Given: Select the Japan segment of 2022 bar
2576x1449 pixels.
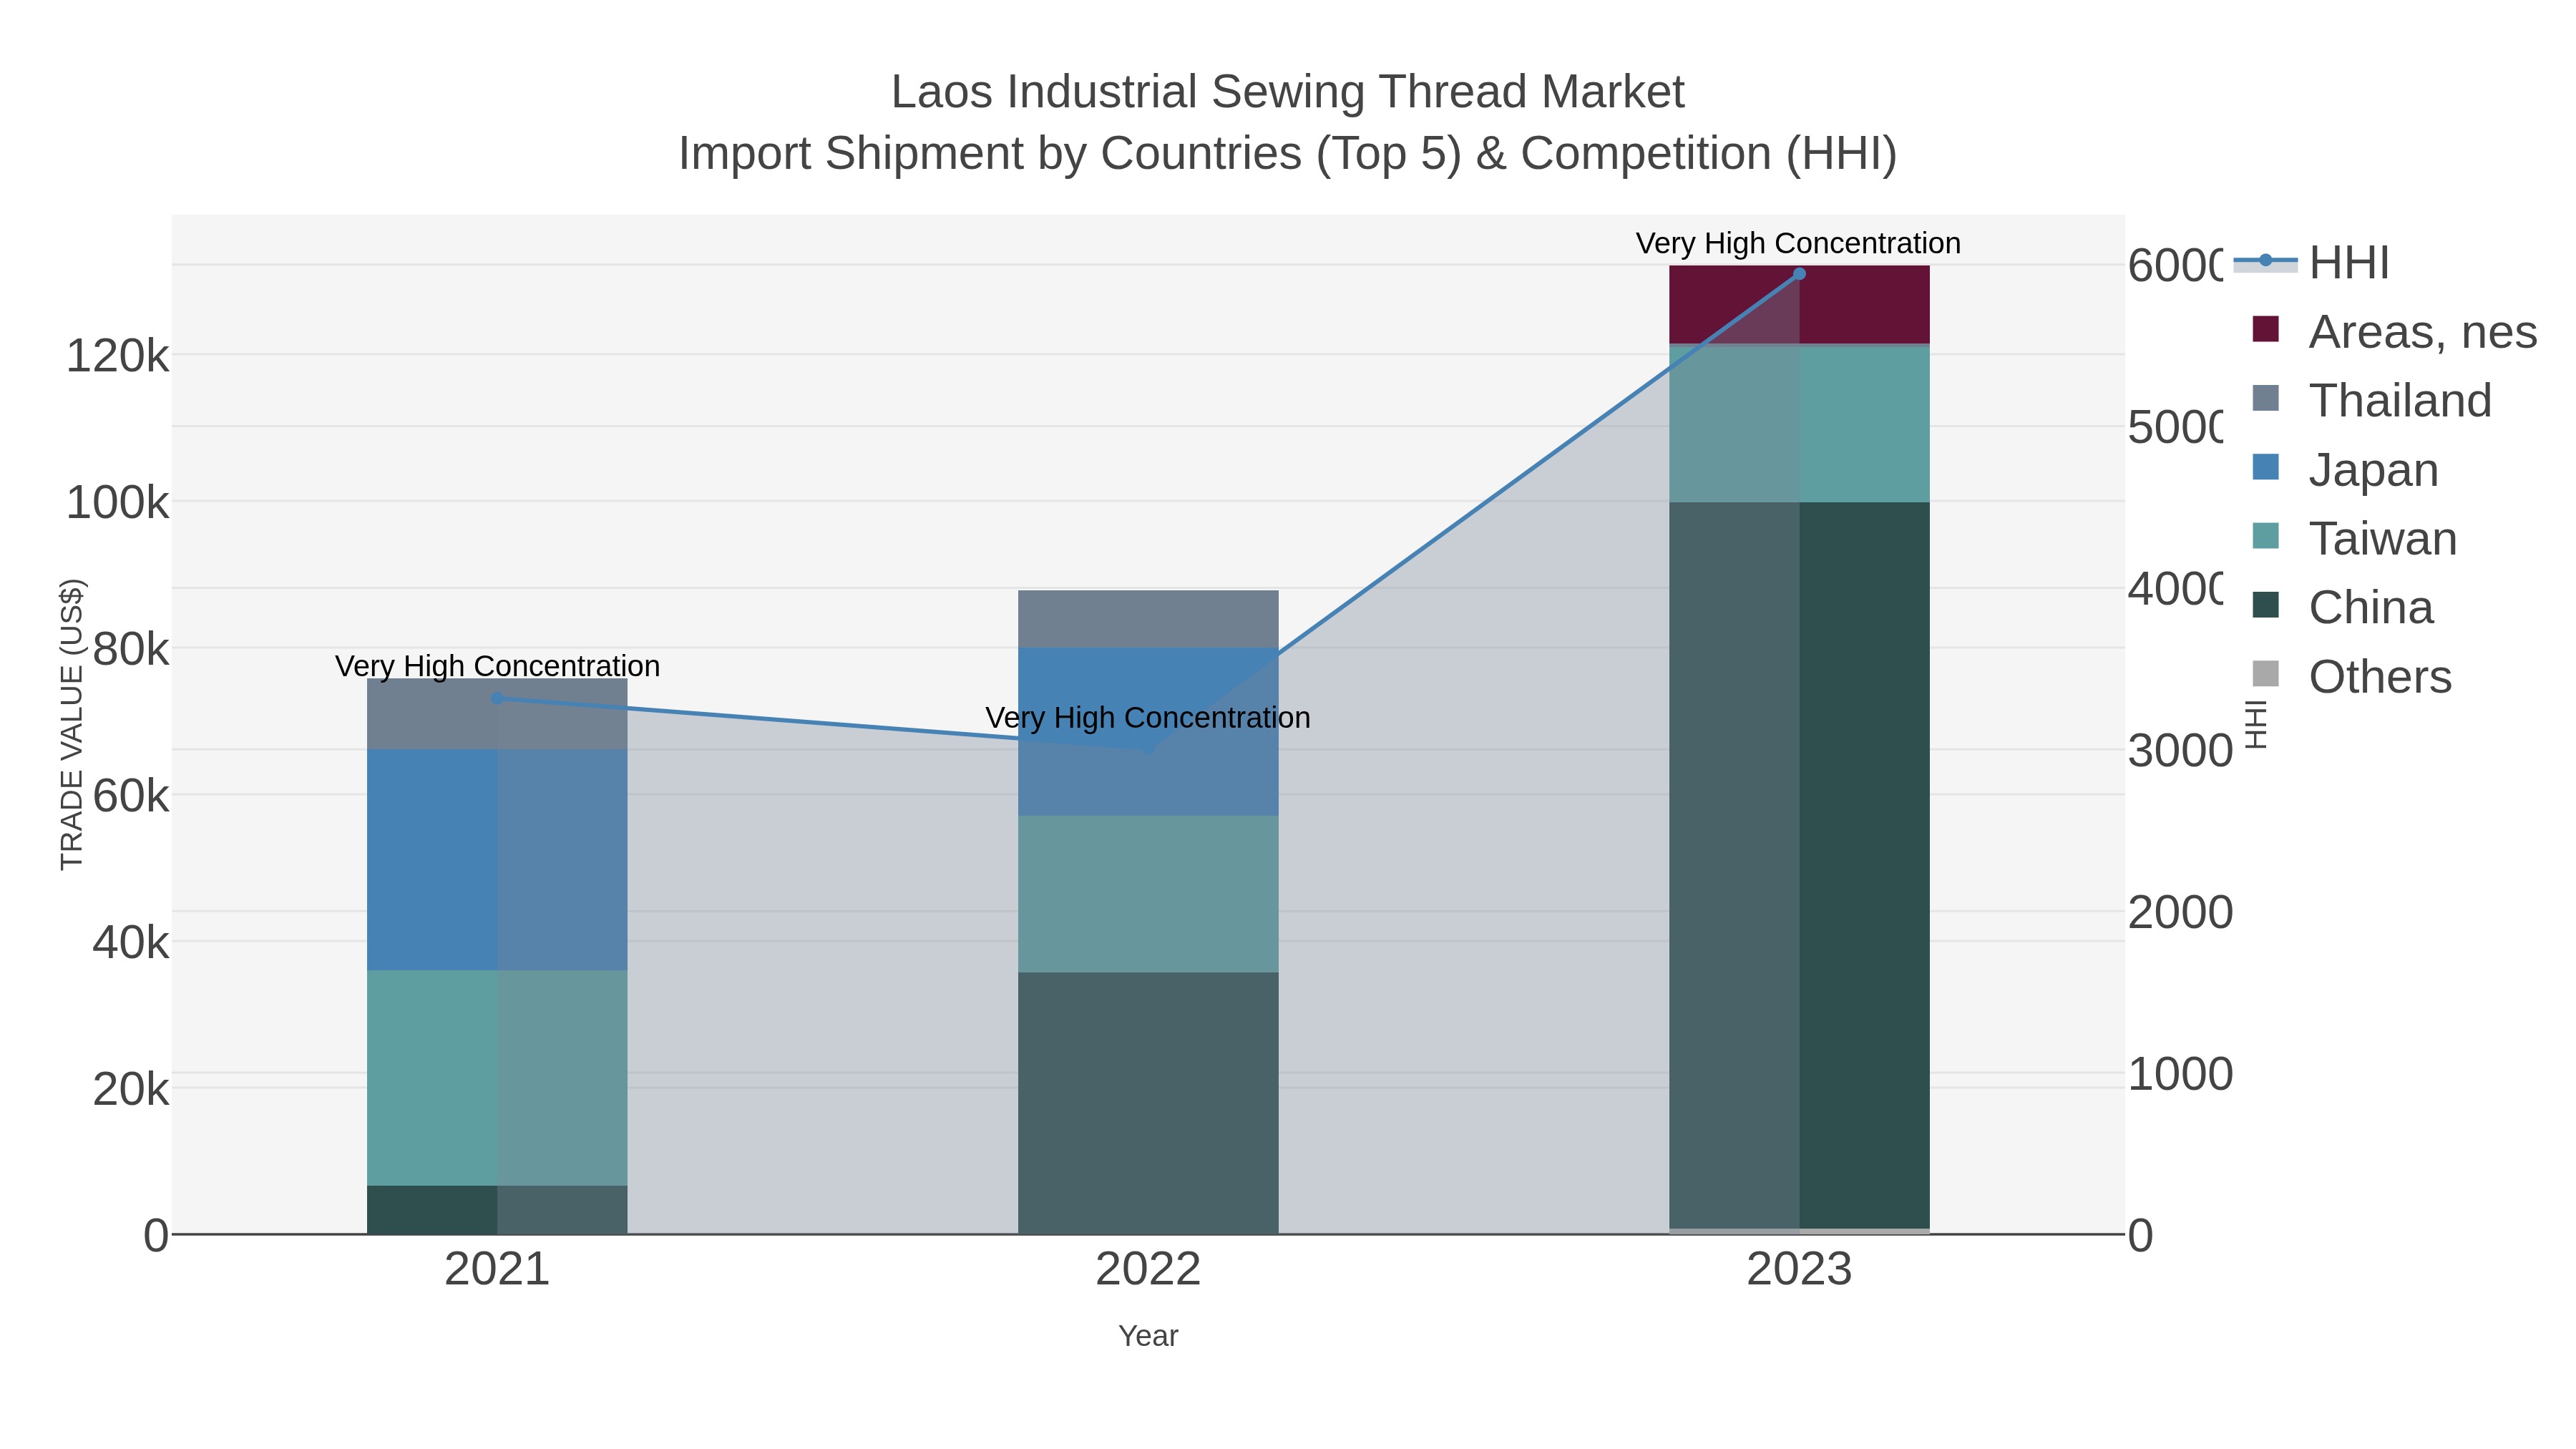Looking at the screenshot, I should 1148,732.
